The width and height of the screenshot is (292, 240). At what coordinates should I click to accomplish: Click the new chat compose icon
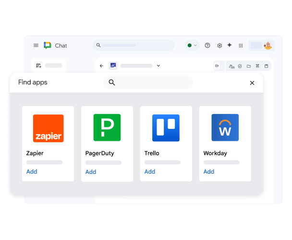click(39, 66)
